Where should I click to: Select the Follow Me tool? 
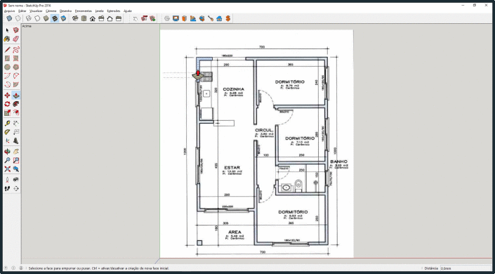coord(15,104)
